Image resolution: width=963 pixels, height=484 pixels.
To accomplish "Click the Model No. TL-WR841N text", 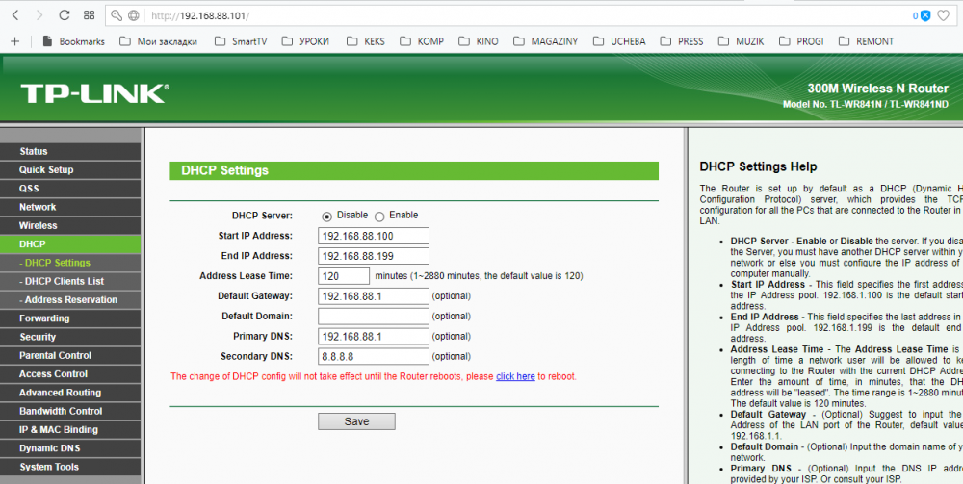I will [x=866, y=105].
